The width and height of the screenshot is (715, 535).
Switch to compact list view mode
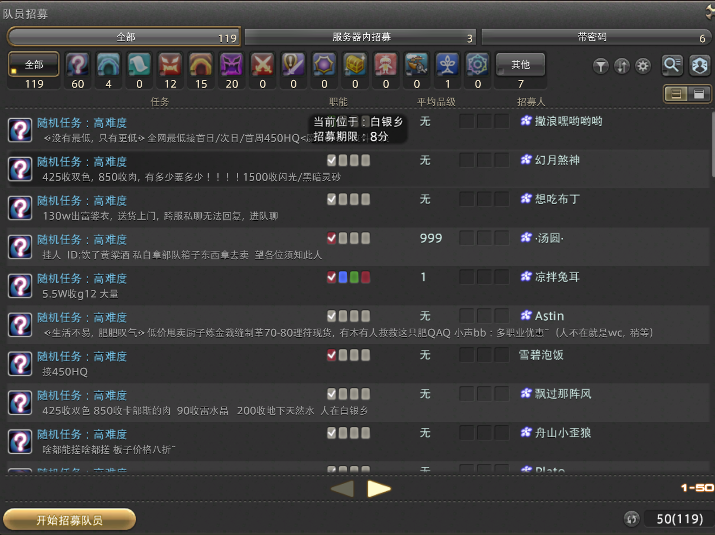click(x=699, y=94)
